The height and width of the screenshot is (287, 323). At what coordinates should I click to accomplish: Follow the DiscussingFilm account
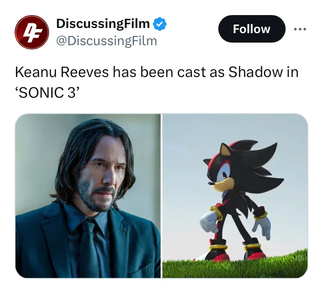(252, 29)
